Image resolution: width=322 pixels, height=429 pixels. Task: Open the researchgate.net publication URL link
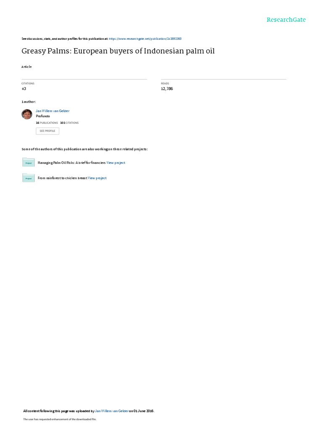point(145,39)
